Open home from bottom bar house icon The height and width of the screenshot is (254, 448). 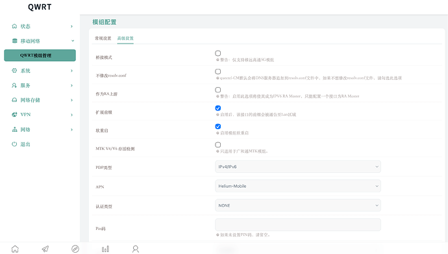(x=15, y=249)
